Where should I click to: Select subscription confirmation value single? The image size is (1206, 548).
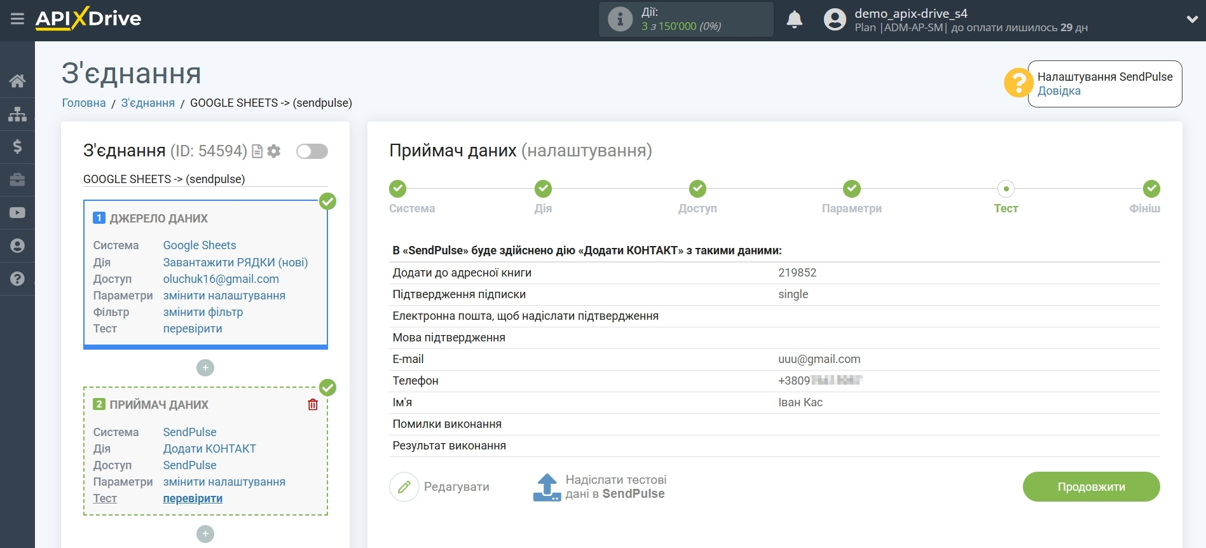[793, 294]
